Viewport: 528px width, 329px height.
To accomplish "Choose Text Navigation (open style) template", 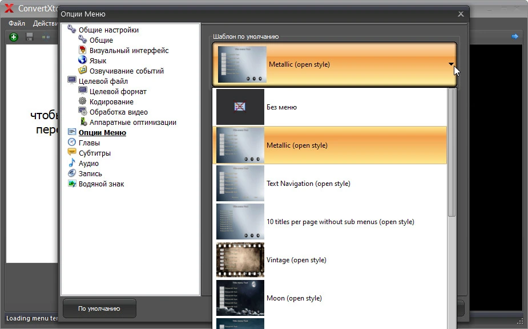I will pos(330,184).
